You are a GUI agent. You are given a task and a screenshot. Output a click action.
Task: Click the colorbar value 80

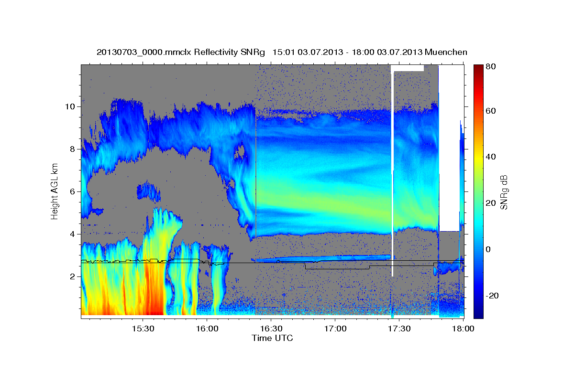(x=492, y=67)
